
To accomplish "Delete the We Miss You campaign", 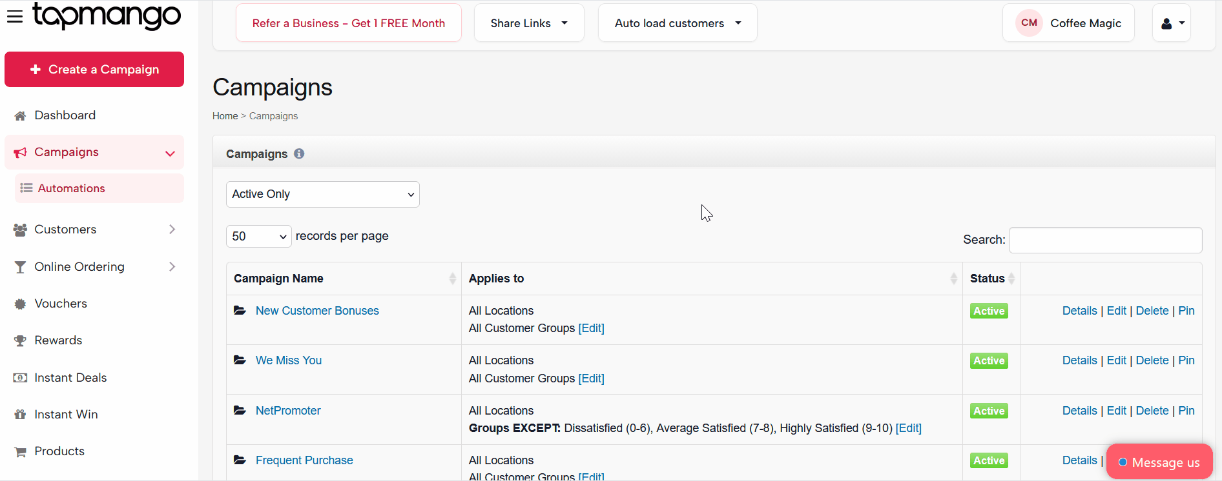I will click(1152, 360).
